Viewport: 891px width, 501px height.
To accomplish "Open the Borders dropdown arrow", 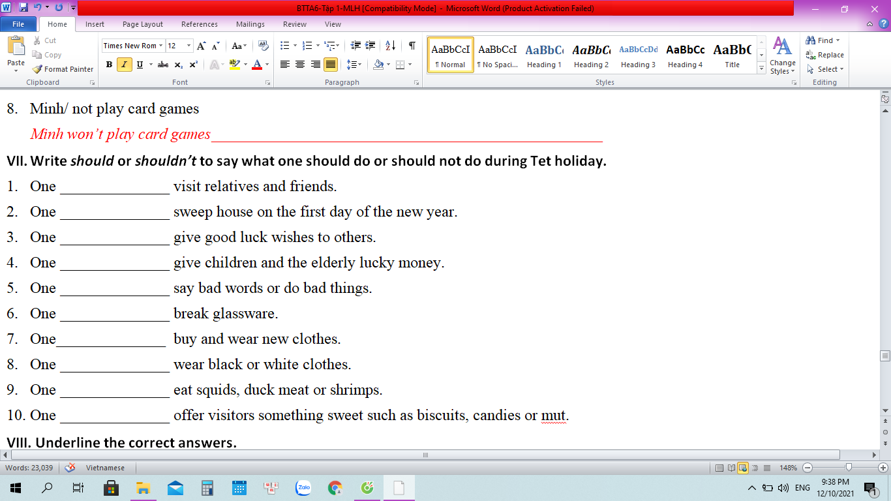I will click(408, 65).
